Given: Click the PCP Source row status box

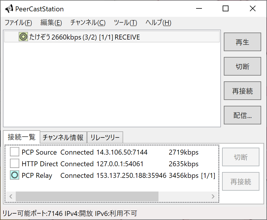Looking at the screenshot, I should (x=15, y=152).
